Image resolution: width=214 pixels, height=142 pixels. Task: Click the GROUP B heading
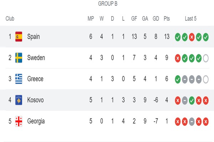pyautogui.click(x=108, y=4)
